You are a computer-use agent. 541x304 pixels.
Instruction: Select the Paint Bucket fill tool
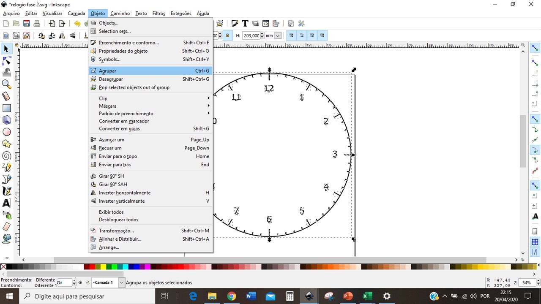click(x=6, y=239)
